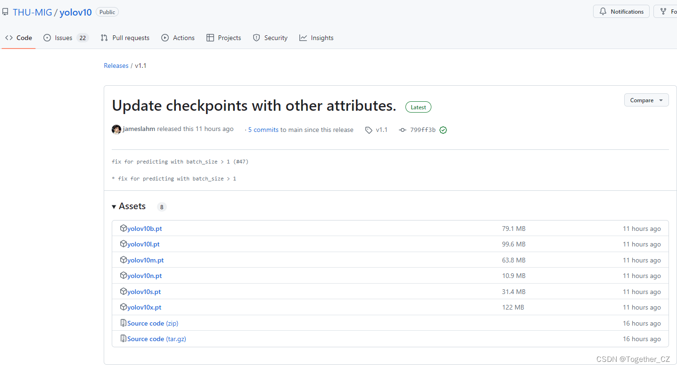The image size is (677, 368).
Task: Switch to the Insights tab
Action: point(316,38)
